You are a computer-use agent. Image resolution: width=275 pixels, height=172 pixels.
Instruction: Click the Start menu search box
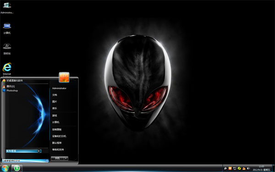click(x=25, y=161)
